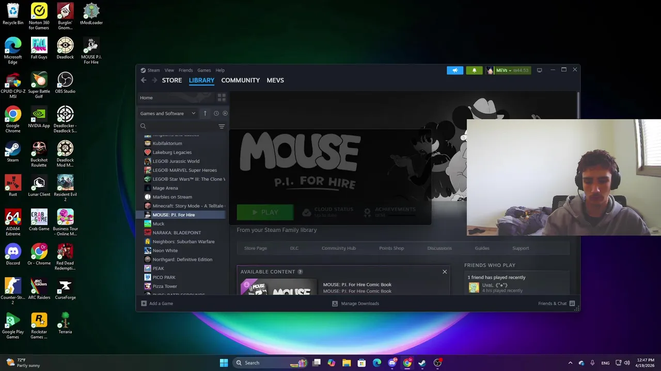This screenshot has height=371, width=661.
Task: Open the Lunar Client desktop shortcut
Action: 39,185
